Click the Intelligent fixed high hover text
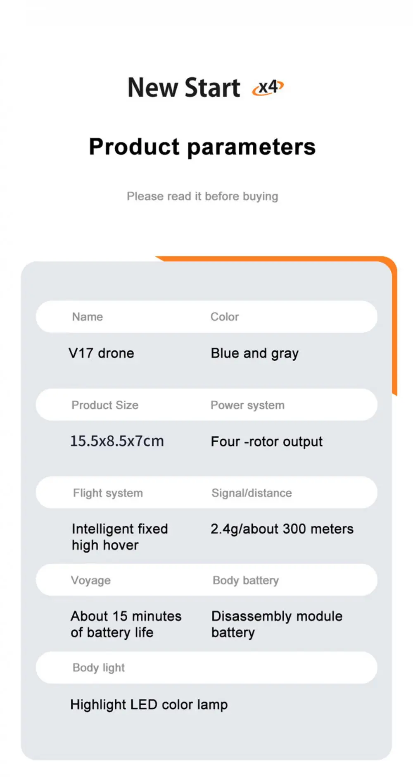Image resolution: width=413 pixels, height=777 pixels. pos(120,537)
